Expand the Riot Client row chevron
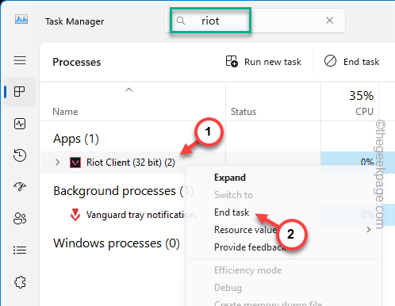This screenshot has width=395, height=306. (x=57, y=163)
